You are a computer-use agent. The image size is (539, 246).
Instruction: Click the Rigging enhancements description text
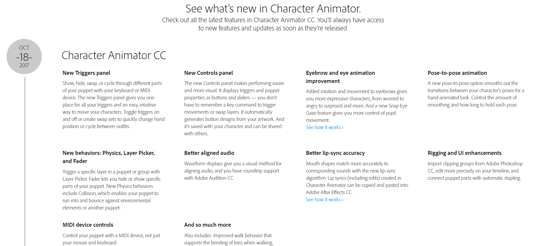tap(475, 171)
